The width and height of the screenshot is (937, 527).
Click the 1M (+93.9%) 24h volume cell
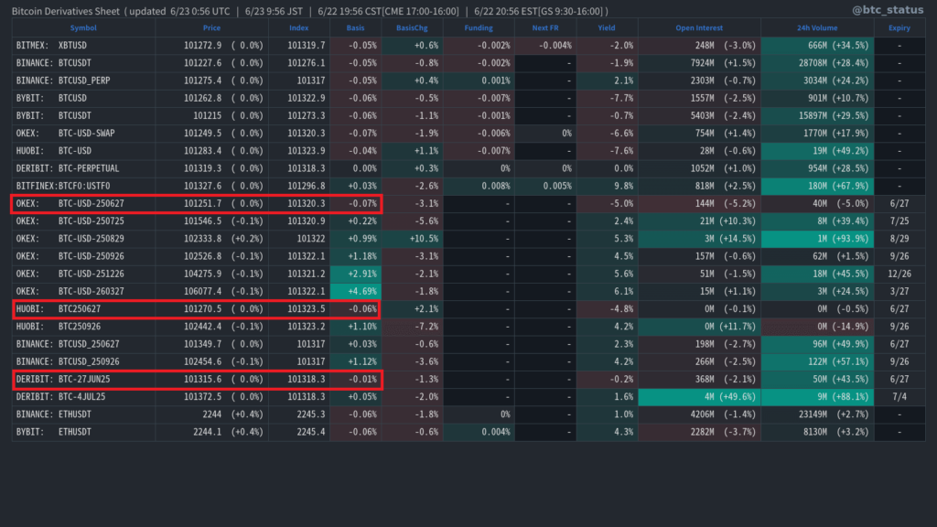pos(817,239)
